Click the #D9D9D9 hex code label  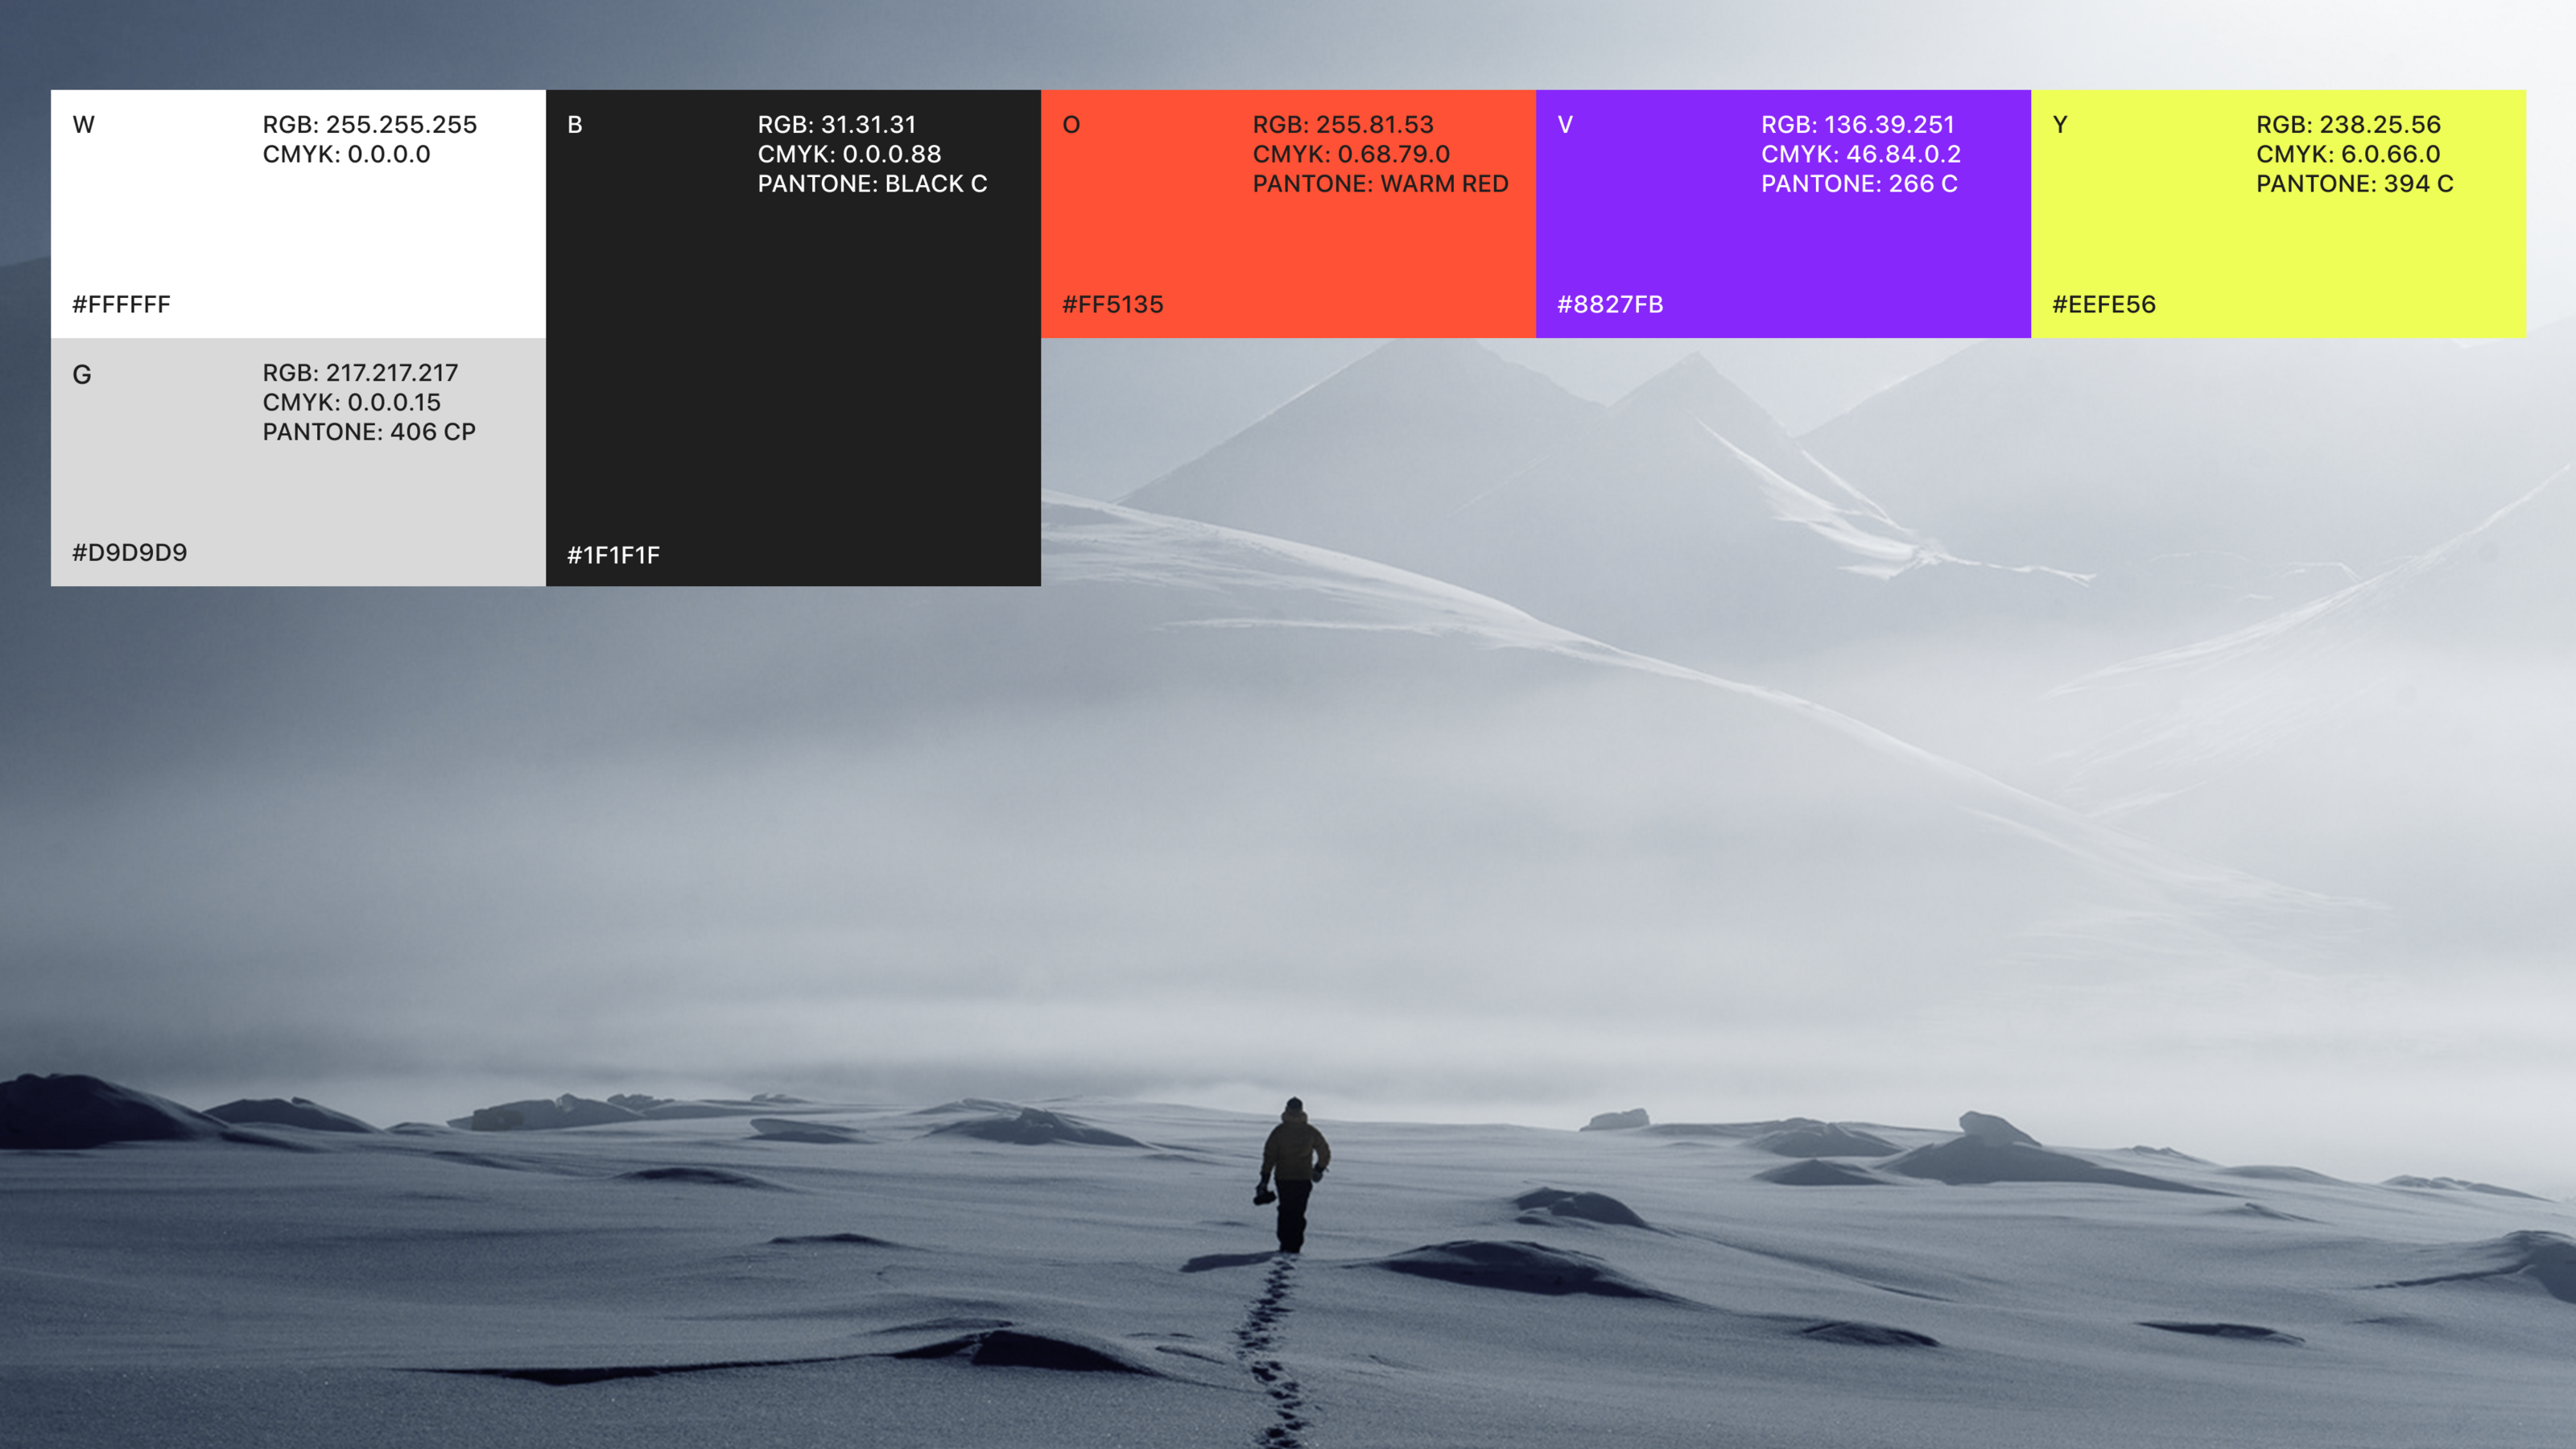tap(129, 552)
